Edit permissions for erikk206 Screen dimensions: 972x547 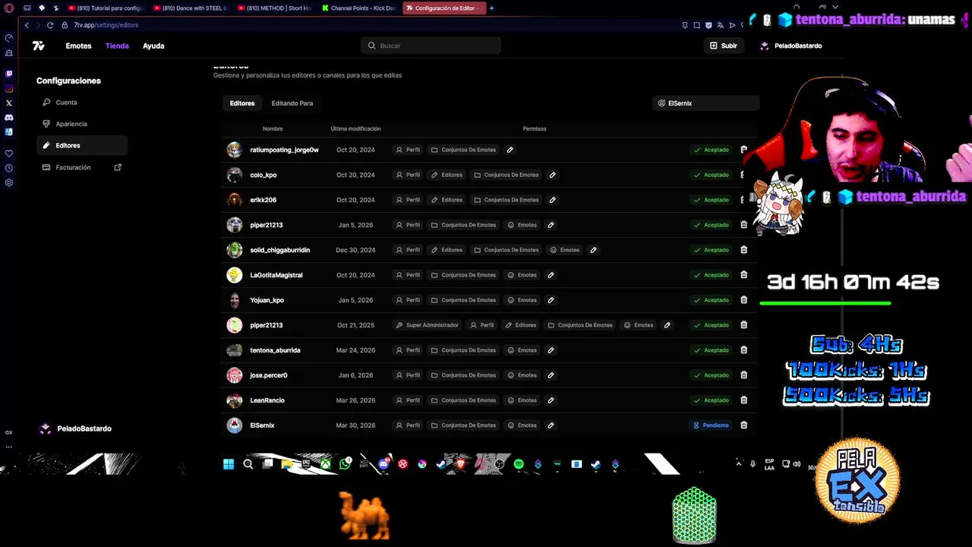(x=552, y=200)
